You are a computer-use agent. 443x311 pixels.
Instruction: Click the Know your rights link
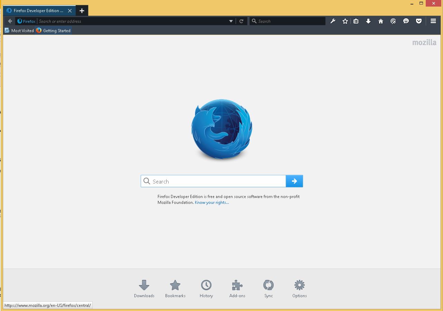[212, 202]
